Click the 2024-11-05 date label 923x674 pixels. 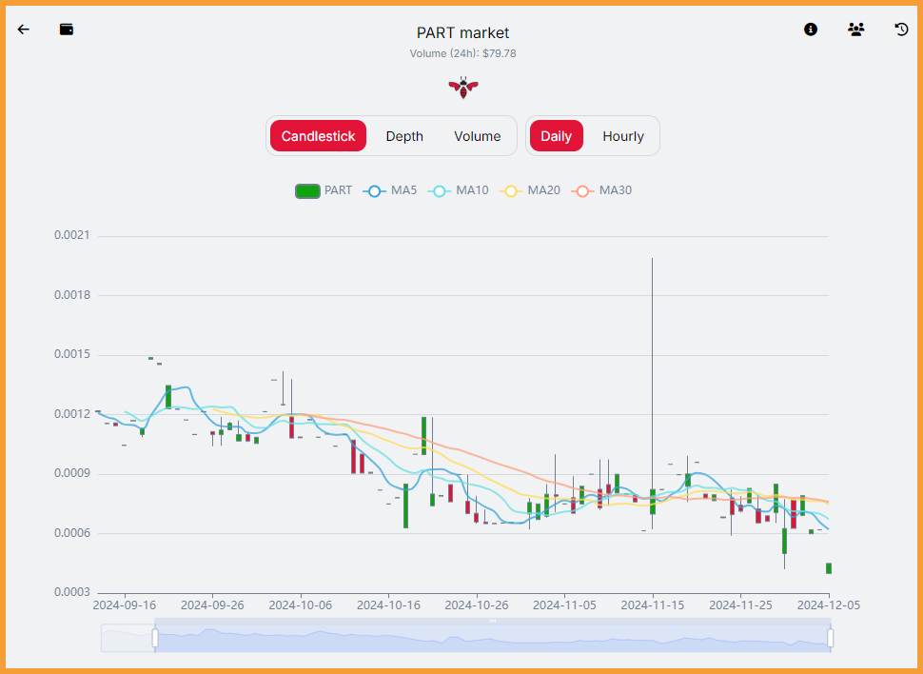coord(564,605)
